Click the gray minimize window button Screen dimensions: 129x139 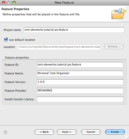(9, 3)
